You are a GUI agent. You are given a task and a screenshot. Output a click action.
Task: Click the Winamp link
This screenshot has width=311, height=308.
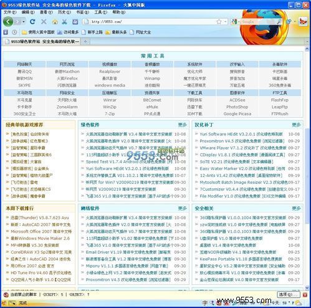tap(152, 79)
